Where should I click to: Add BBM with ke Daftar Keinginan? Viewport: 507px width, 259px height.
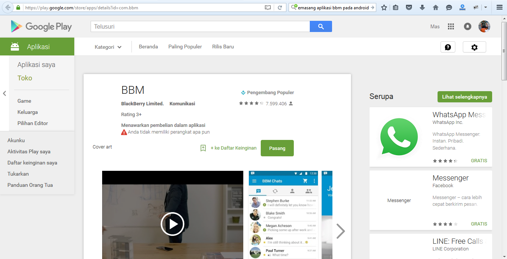click(x=234, y=148)
